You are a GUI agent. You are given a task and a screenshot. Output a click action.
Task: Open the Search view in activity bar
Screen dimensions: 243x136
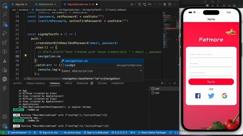click(5, 15)
